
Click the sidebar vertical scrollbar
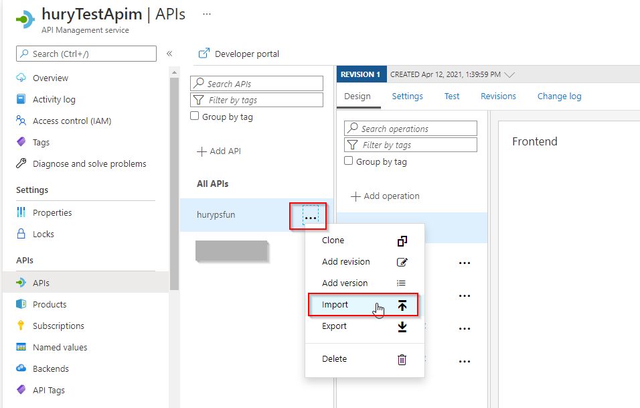click(174, 184)
